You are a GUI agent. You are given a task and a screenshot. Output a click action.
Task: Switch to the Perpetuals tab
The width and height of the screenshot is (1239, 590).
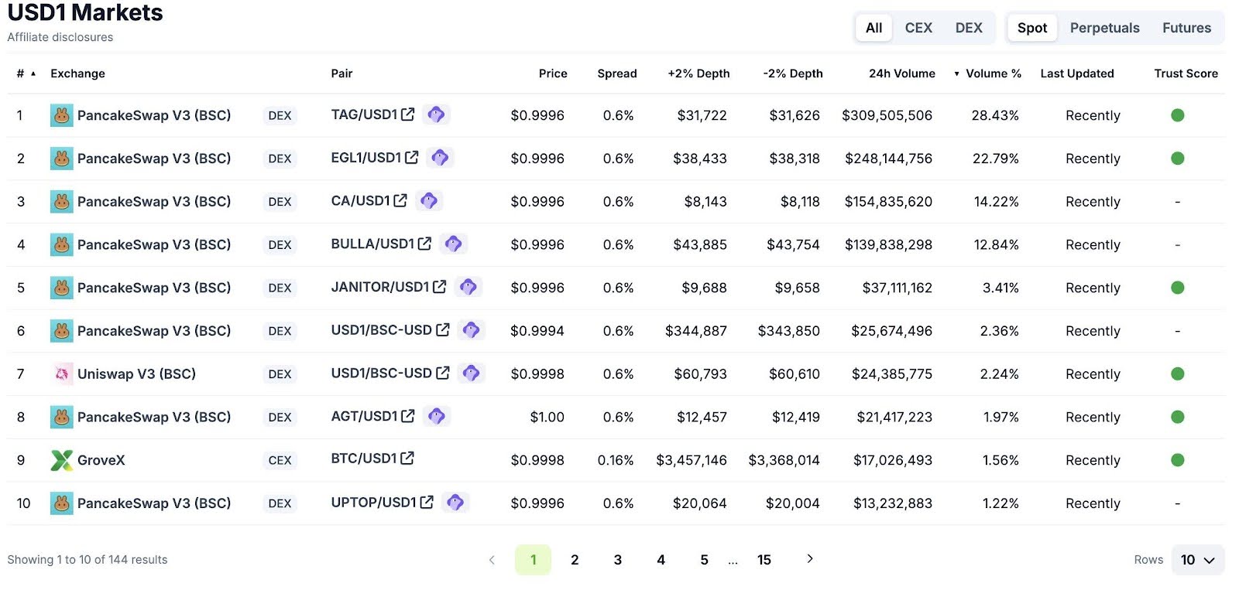pyautogui.click(x=1104, y=27)
